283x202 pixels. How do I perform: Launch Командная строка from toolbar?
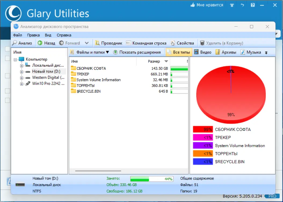point(146,43)
